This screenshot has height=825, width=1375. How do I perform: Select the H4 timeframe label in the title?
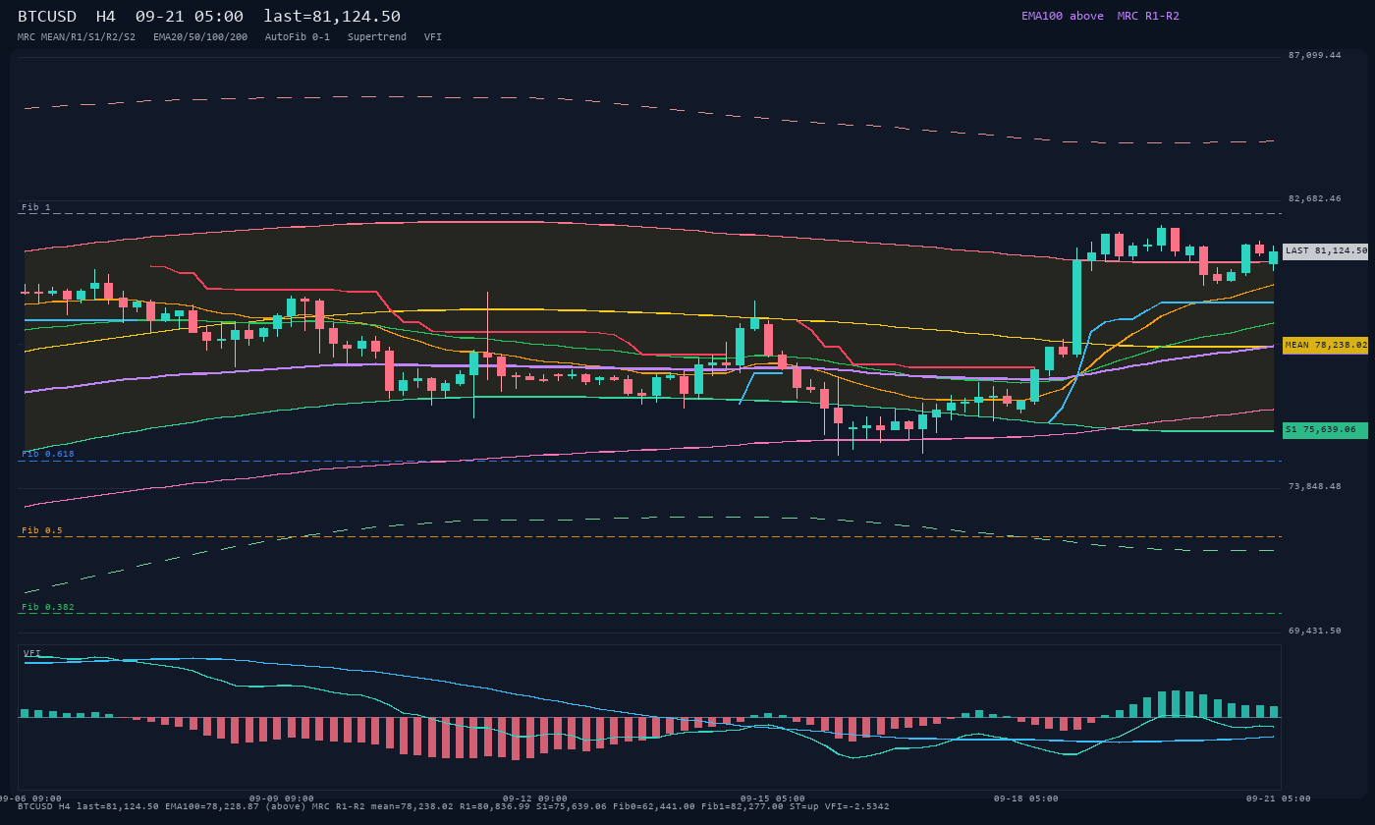coord(106,17)
